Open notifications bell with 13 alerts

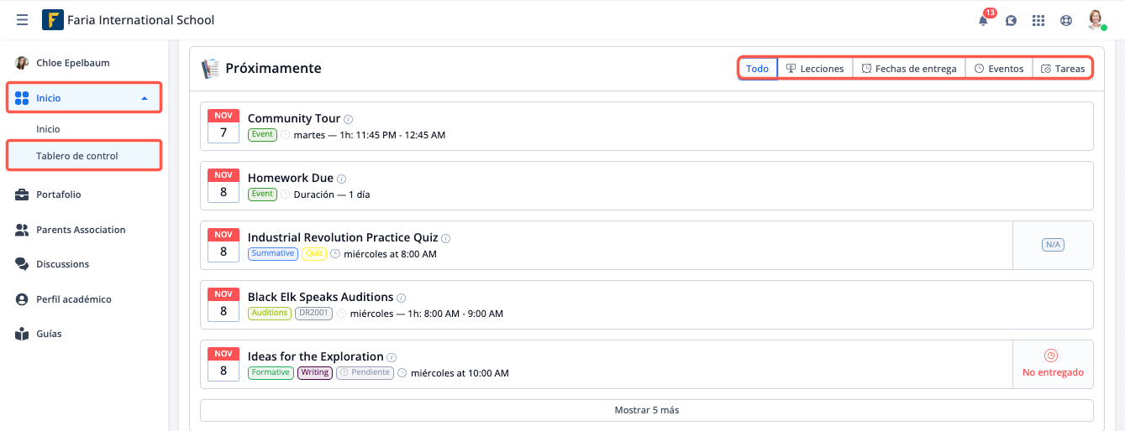click(983, 21)
